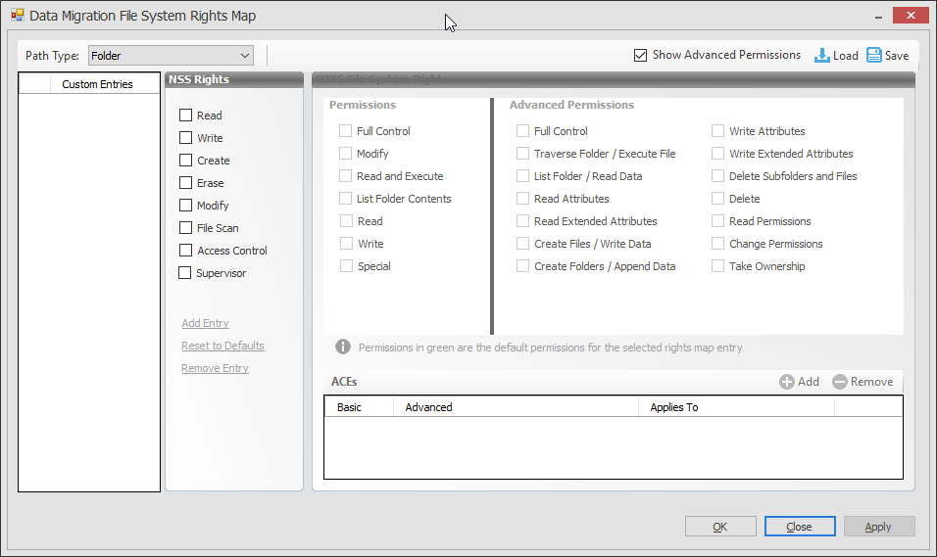Click the Applies To column header
Image resolution: width=937 pixels, height=557 pixels.
[x=674, y=407]
